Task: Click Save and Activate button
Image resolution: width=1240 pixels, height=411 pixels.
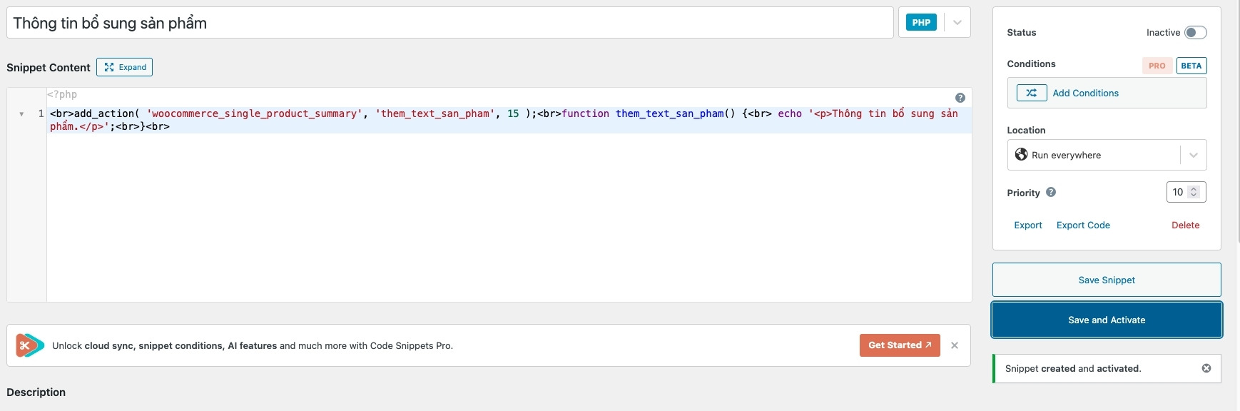Action: [x=1107, y=320]
